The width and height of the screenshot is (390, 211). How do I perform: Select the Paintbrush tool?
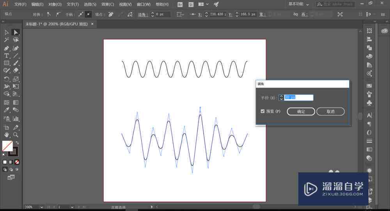tap(16, 63)
